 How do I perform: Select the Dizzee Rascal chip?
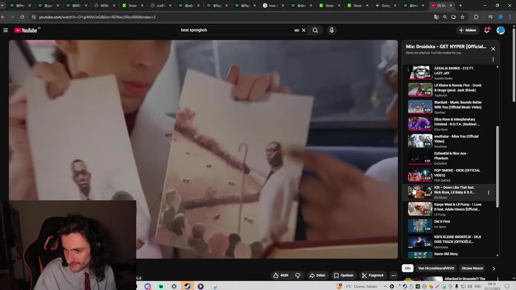[x=472, y=268]
